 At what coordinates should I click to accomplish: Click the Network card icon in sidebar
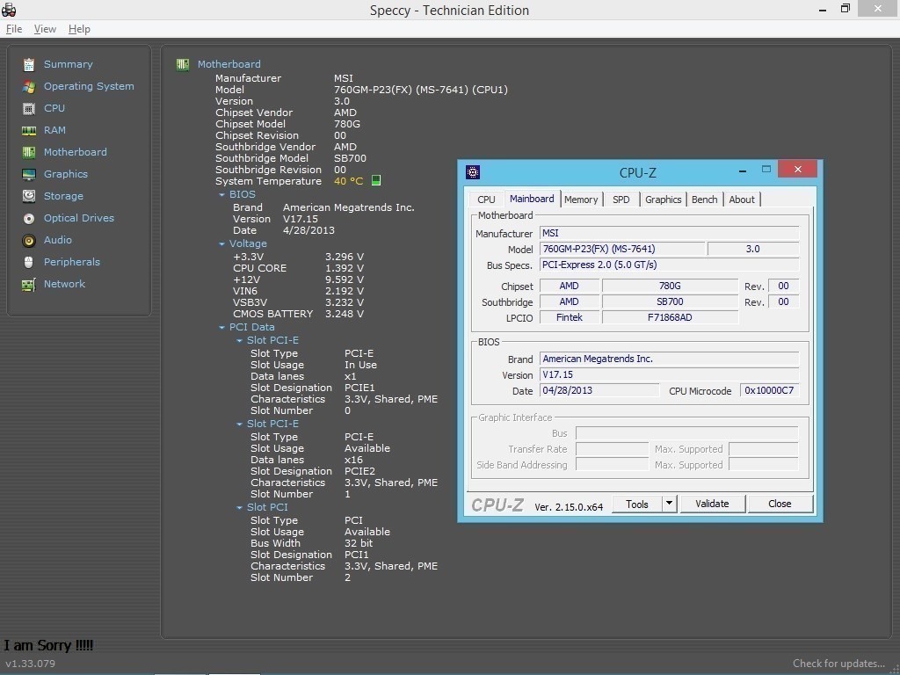(29, 284)
